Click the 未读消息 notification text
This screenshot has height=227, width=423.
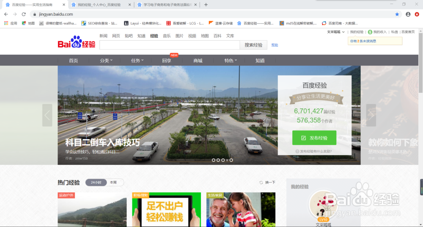[363, 42]
